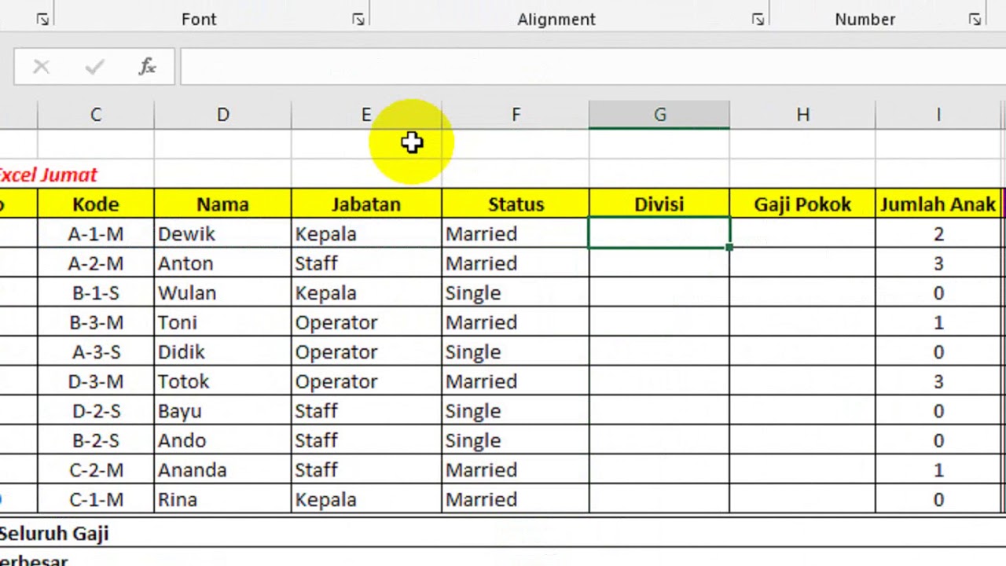This screenshot has width=1006, height=566.
Task: Click the Gaji Pokok header cell
Action: (802, 204)
